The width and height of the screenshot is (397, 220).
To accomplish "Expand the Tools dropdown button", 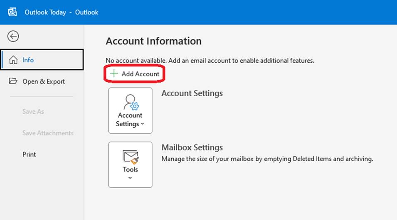I will pyautogui.click(x=131, y=165).
